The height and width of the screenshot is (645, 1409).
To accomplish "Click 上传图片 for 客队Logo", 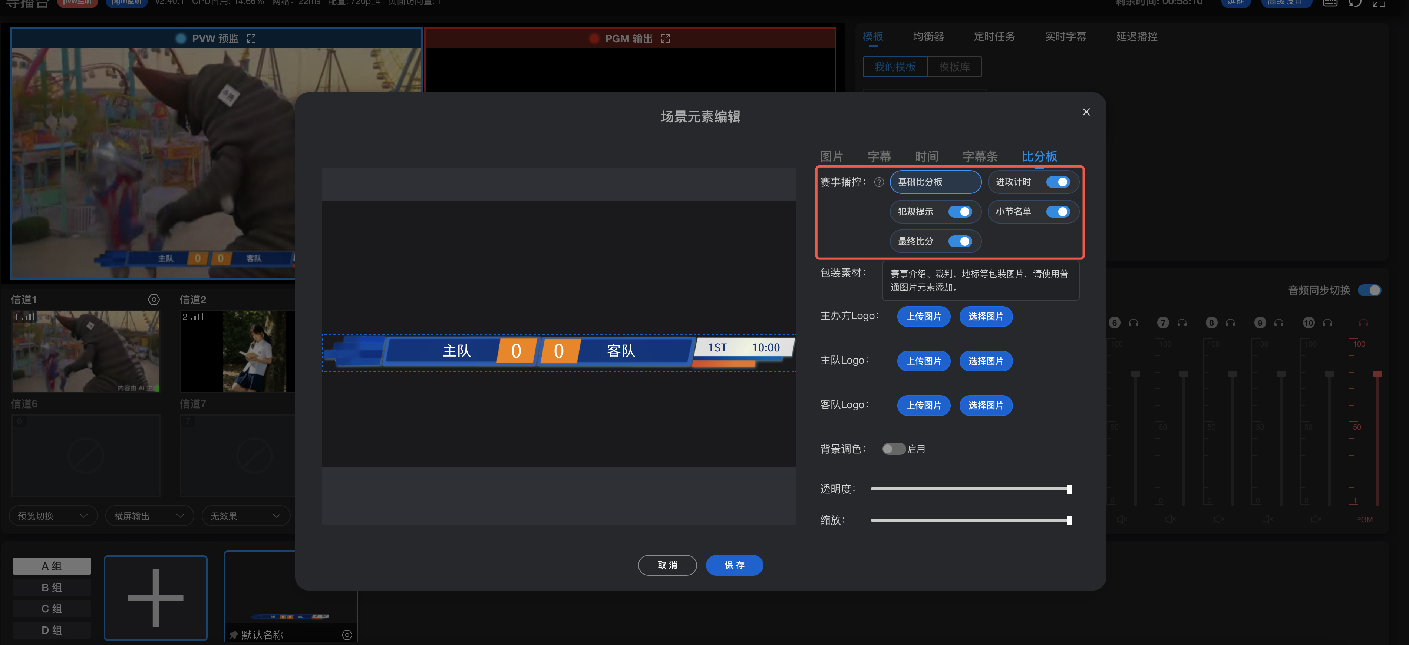I will click(x=923, y=406).
